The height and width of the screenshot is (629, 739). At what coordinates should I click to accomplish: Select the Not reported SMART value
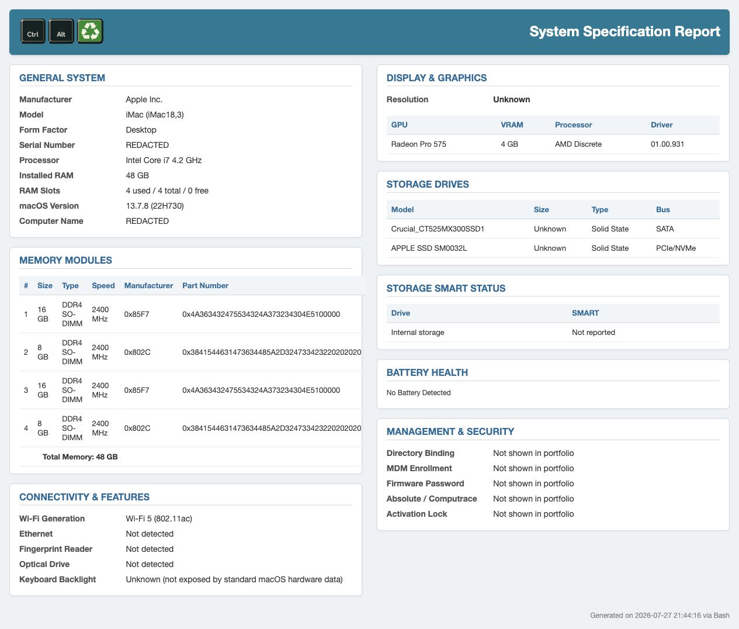[x=594, y=332]
